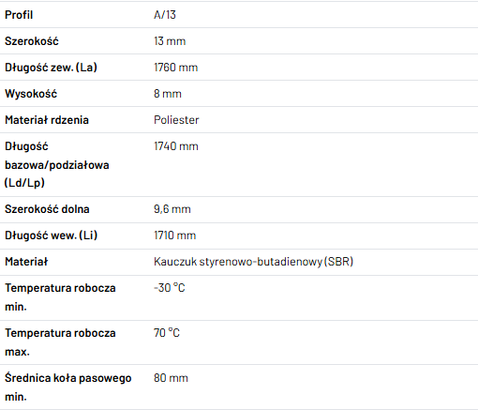Select the Kauczuk styrenowo-butadienowy (SBR) text
The image size is (478, 410).
click(x=253, y=262)
